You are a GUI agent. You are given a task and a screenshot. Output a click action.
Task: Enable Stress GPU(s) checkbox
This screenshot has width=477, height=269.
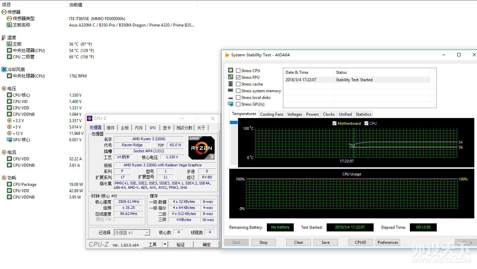coord(238,104)
